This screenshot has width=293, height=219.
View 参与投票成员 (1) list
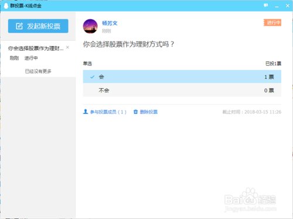(x=108, y=112)
